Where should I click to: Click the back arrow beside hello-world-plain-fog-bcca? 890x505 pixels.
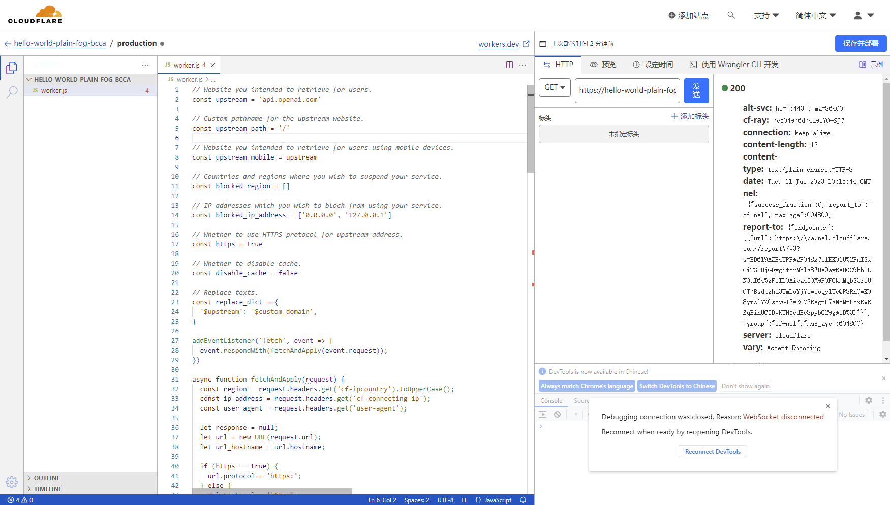[x=8, y=44]
